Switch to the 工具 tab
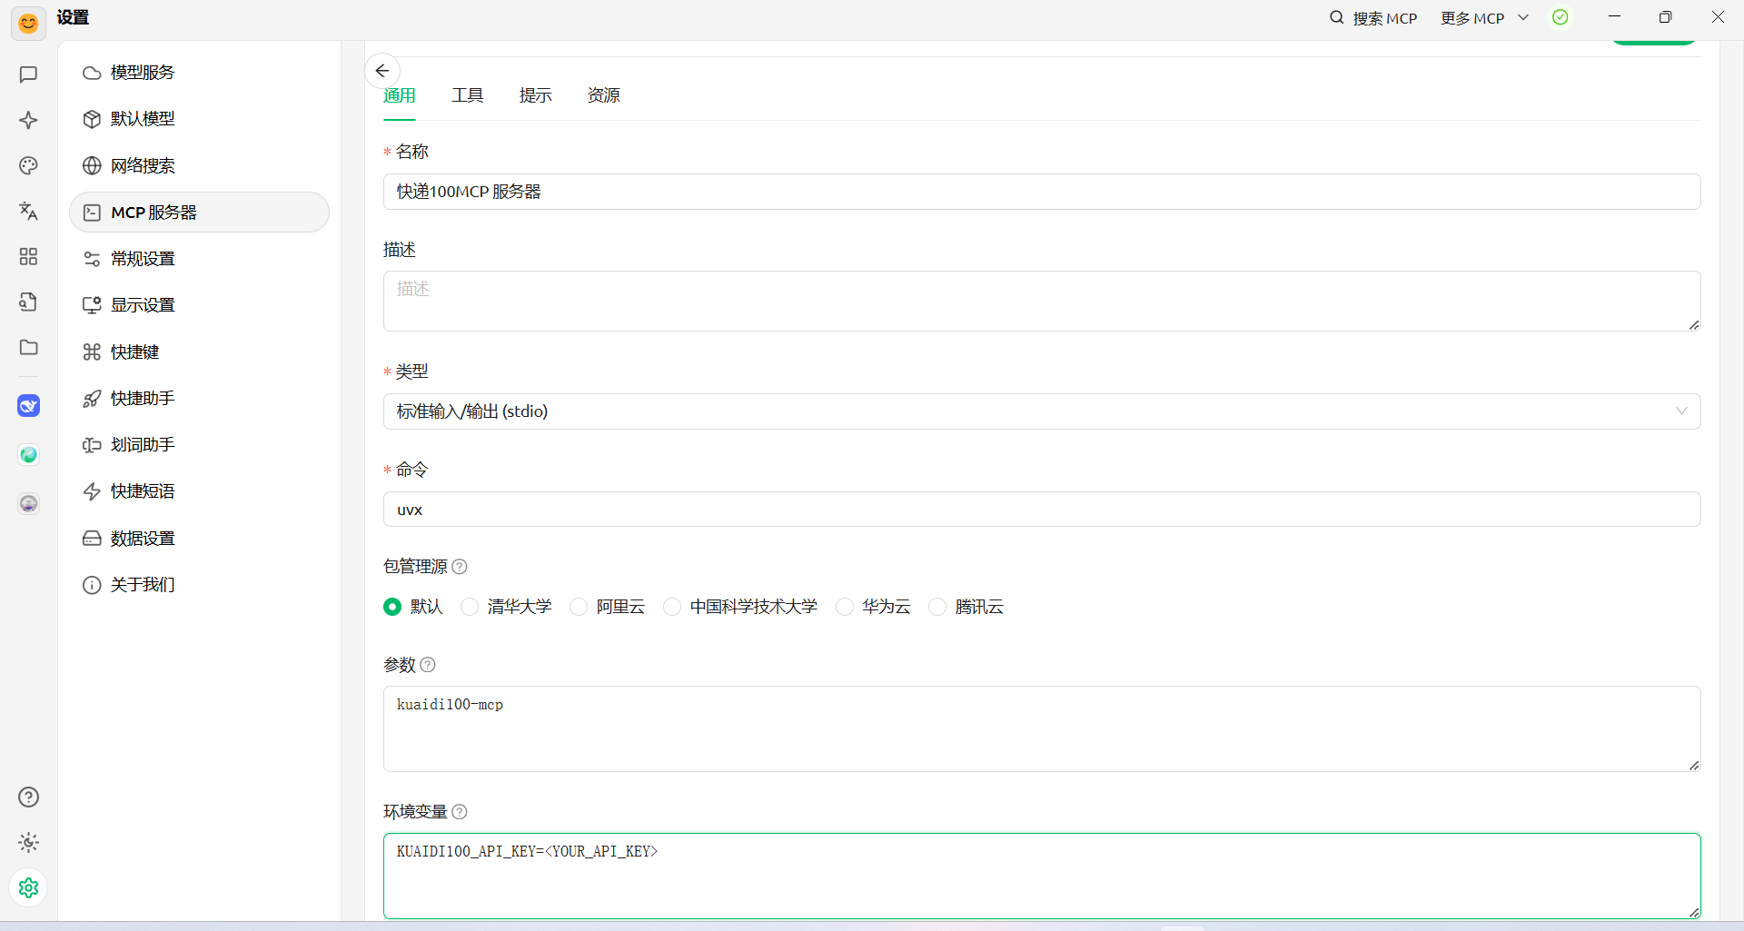Image resolution: width=1744 pixels, height=931 pixels. click(x=468, y=95)
